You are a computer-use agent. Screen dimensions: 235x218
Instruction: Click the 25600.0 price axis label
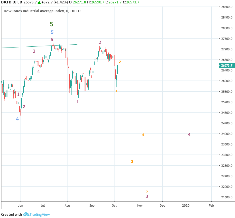pyautogui.click(x=227, y=92)
